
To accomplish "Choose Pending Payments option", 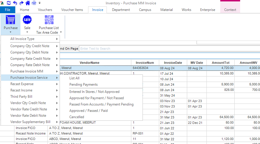I will pos(83,85).
